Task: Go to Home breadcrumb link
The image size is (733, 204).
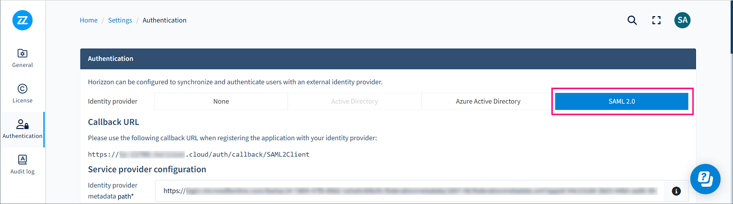Action: click(x=89, y=20)
